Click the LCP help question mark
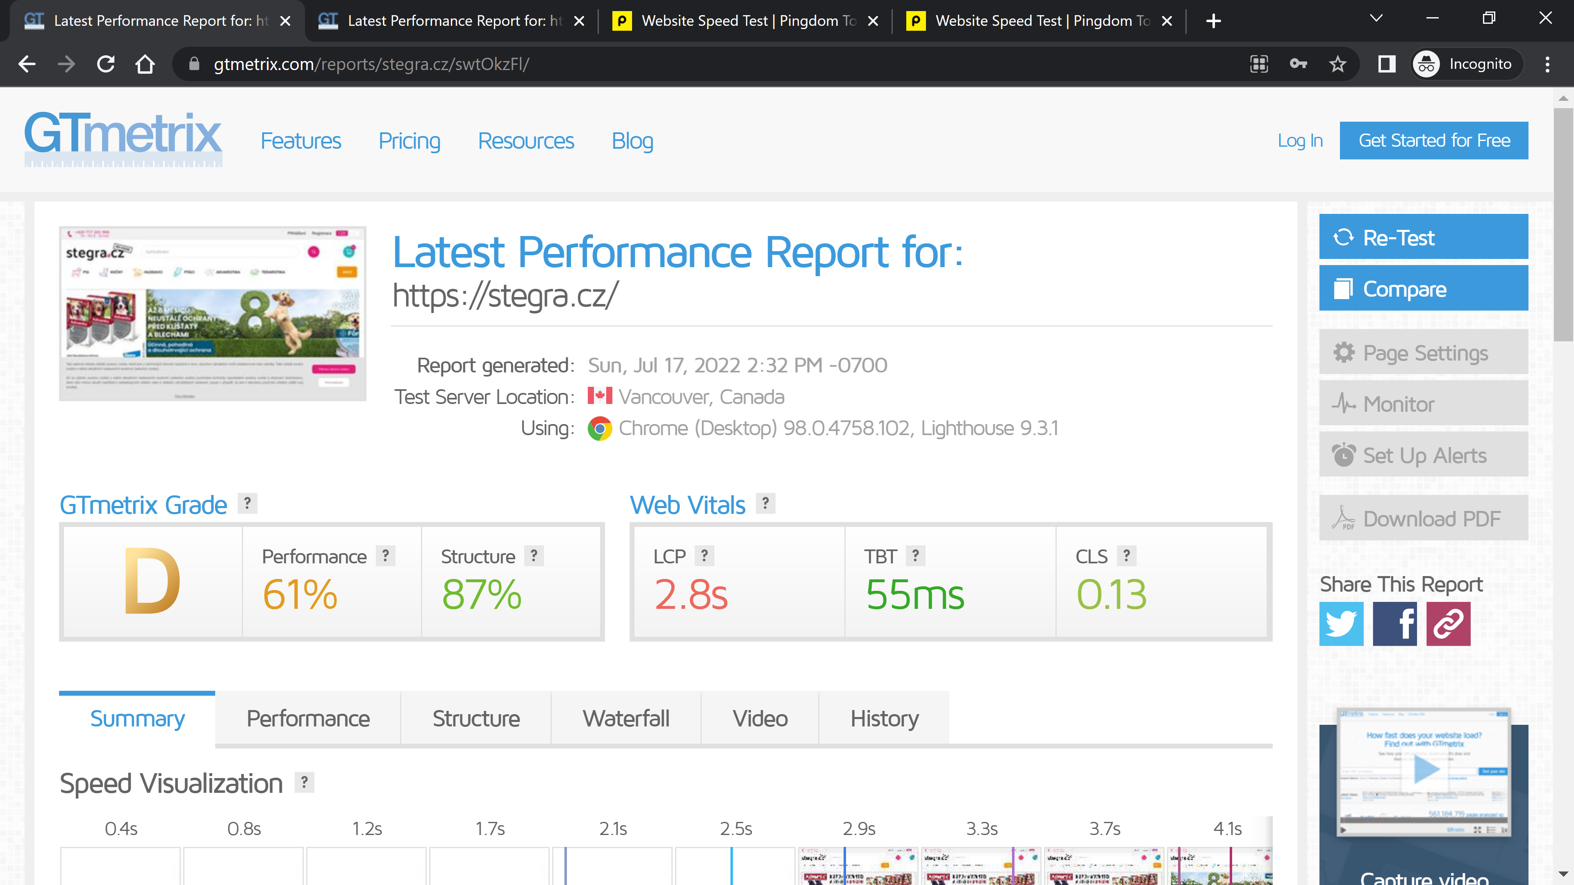This screenshot has height=885, width=1574. pyautogui.click(x=705, y=555)
